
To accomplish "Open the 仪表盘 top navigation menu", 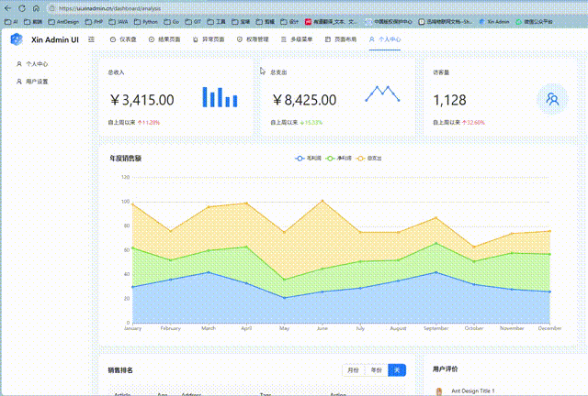I will click(x=123, y=39).
